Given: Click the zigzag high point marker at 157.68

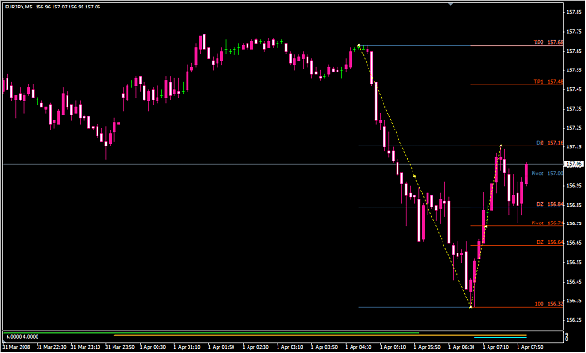Looking at the screenshot, I should (x=359, y=46).
